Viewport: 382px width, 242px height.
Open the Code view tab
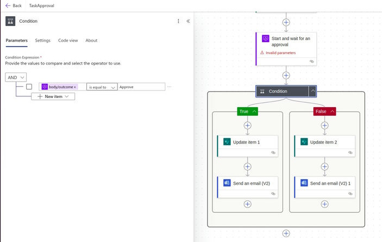68,41
